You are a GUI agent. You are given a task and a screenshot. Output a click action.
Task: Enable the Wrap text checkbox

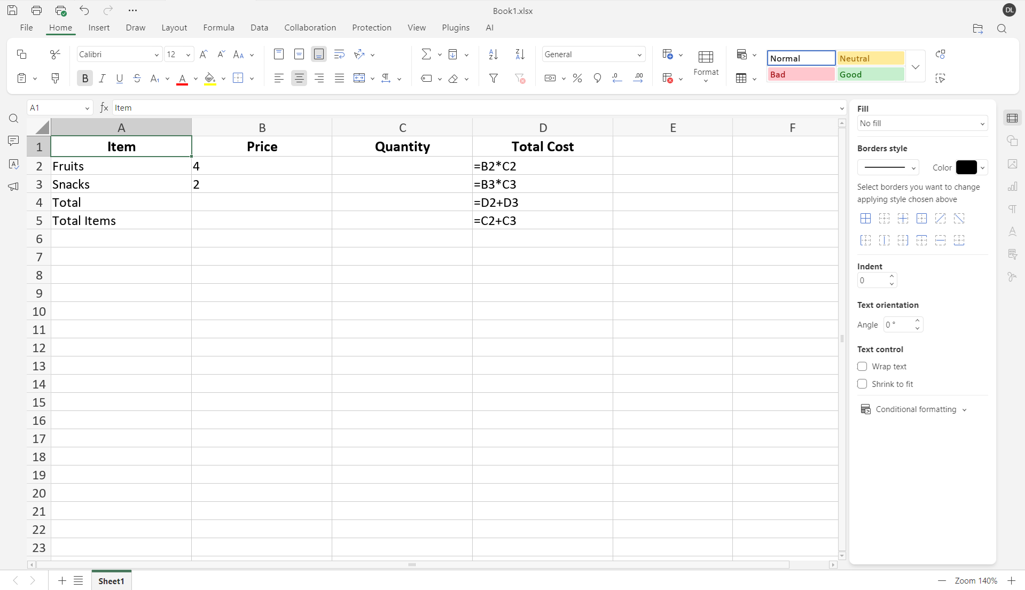tap(862, 367)
